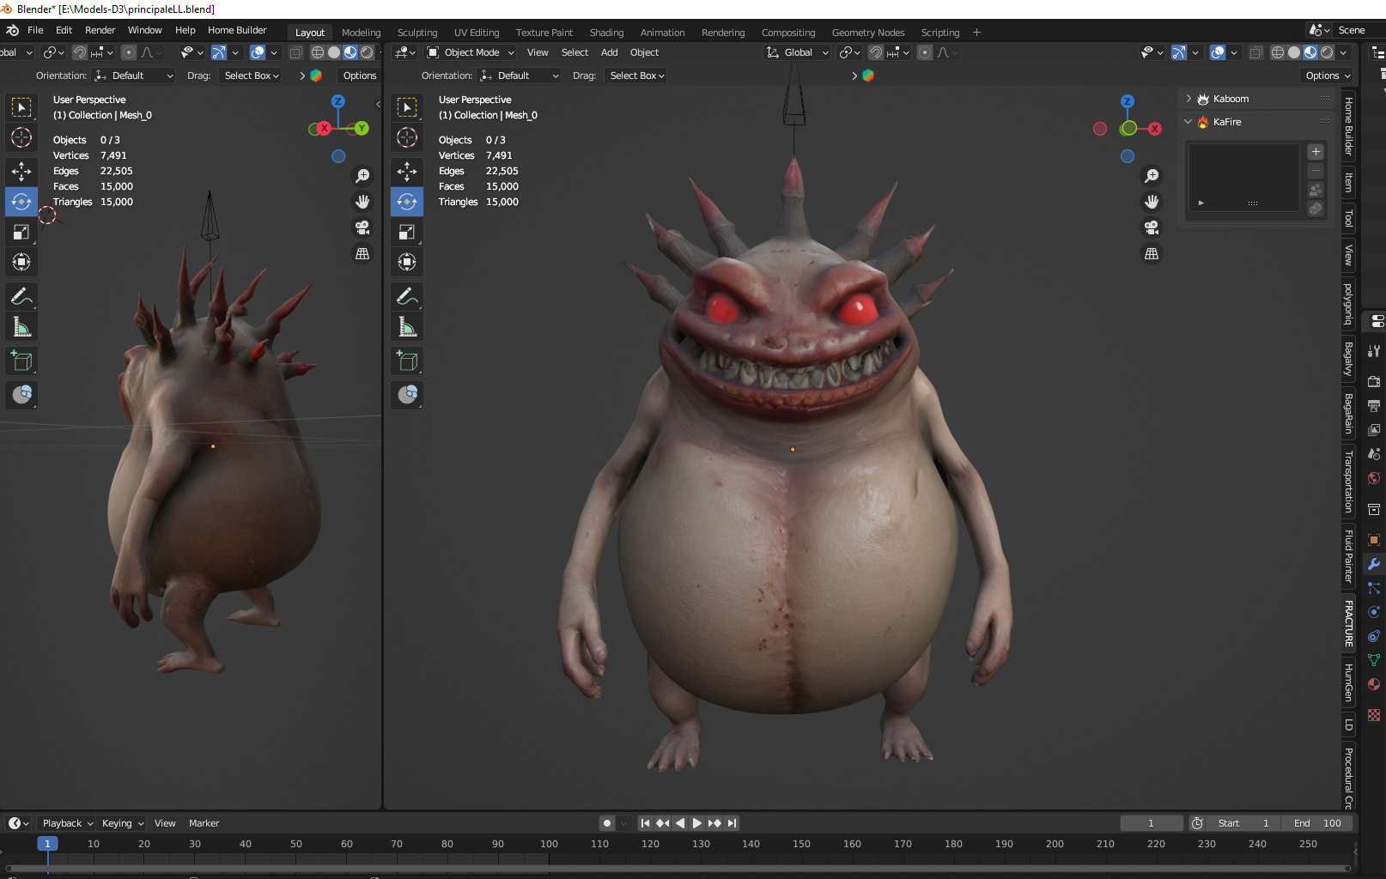Select the Move tool in right viewport

point(407,172)
